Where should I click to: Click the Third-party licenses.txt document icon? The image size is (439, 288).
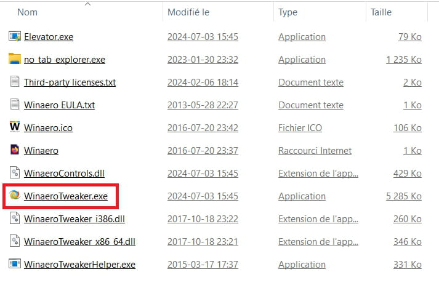tap(15, 82)
